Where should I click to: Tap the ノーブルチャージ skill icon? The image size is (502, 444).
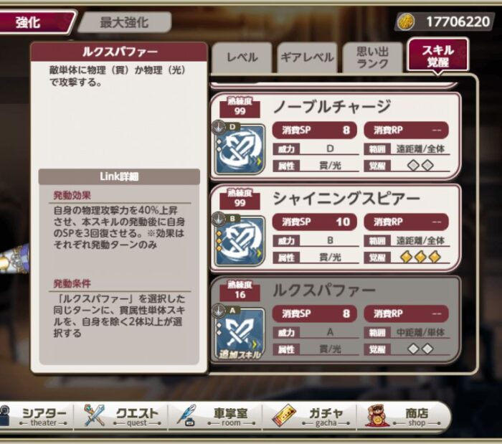[240, 149]
